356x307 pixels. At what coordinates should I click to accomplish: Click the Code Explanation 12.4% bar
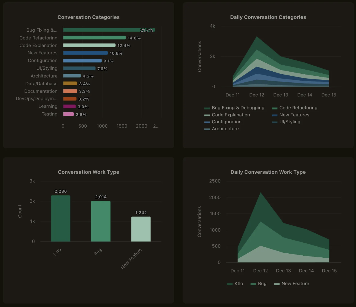(89, 45)
